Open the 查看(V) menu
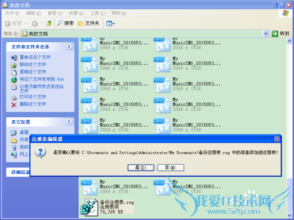294x220 pixels. pos(55,13)
